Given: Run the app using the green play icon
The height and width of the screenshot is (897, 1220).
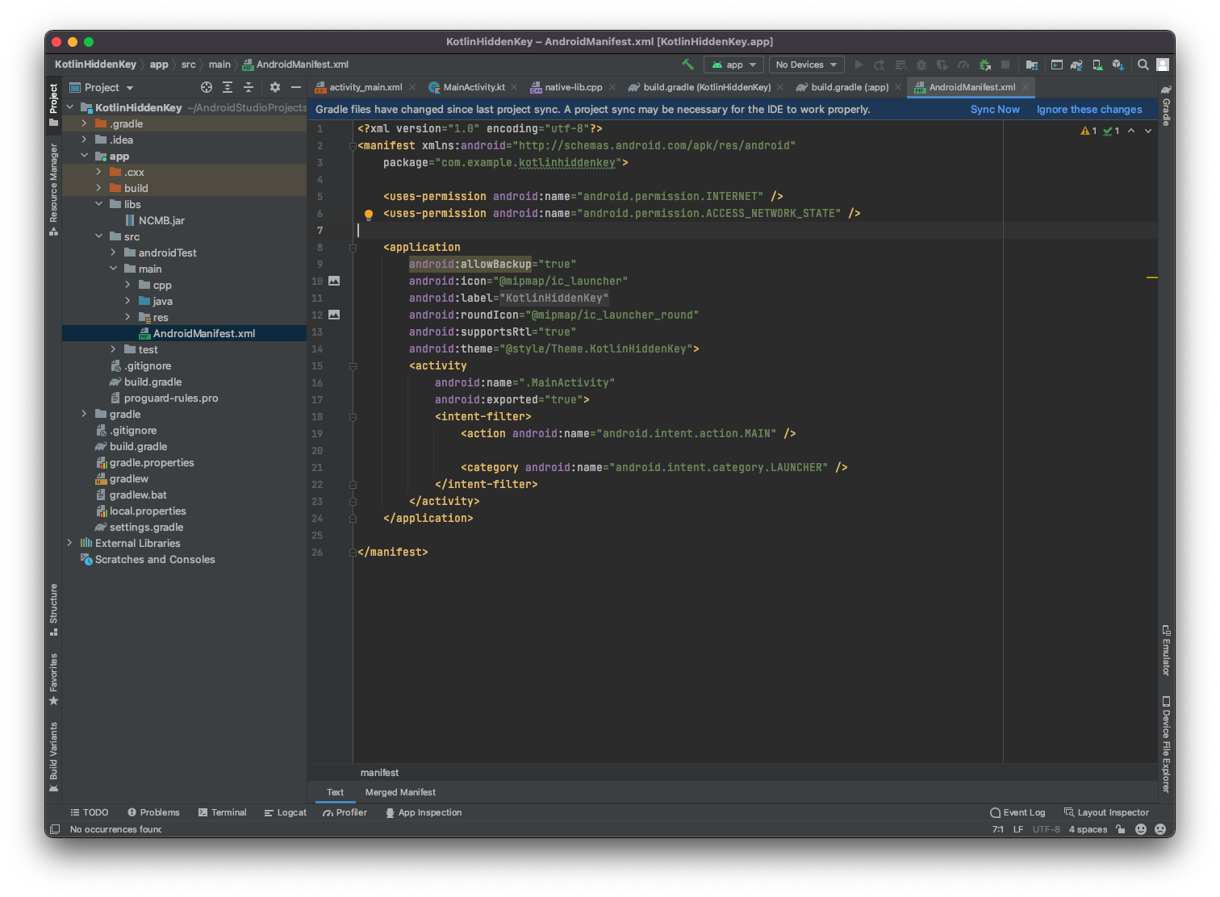Looking at the screenshot, I should pos(859,65).
